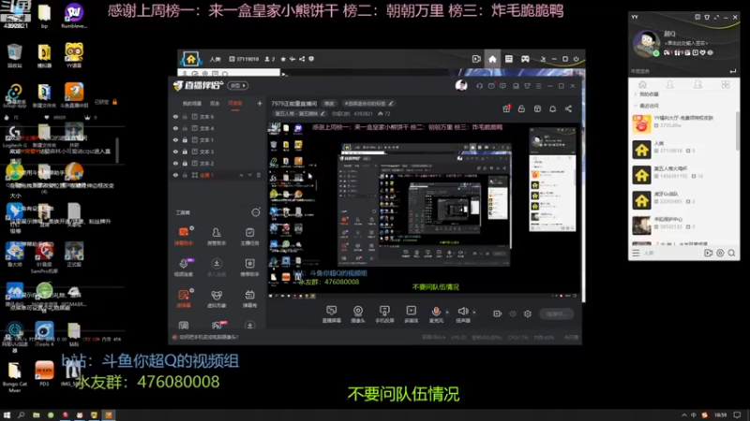Open toolbox more options circle icon
This screenshot has height=421, width=750.
pyautogui.click(x=256, y=212)
